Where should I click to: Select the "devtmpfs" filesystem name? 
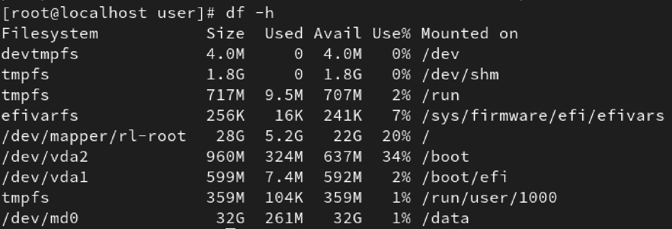[40, 54]
